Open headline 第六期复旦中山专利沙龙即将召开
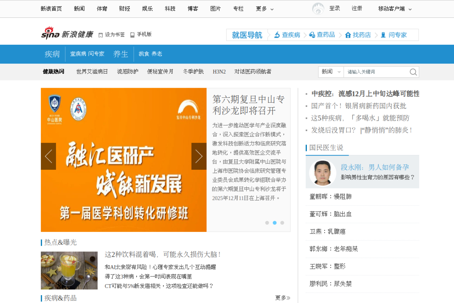 tap(249, 105)
